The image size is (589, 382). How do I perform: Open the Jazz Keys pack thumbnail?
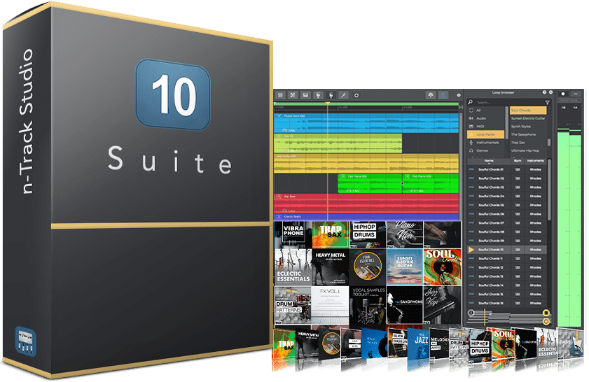[x=442, y=305]
